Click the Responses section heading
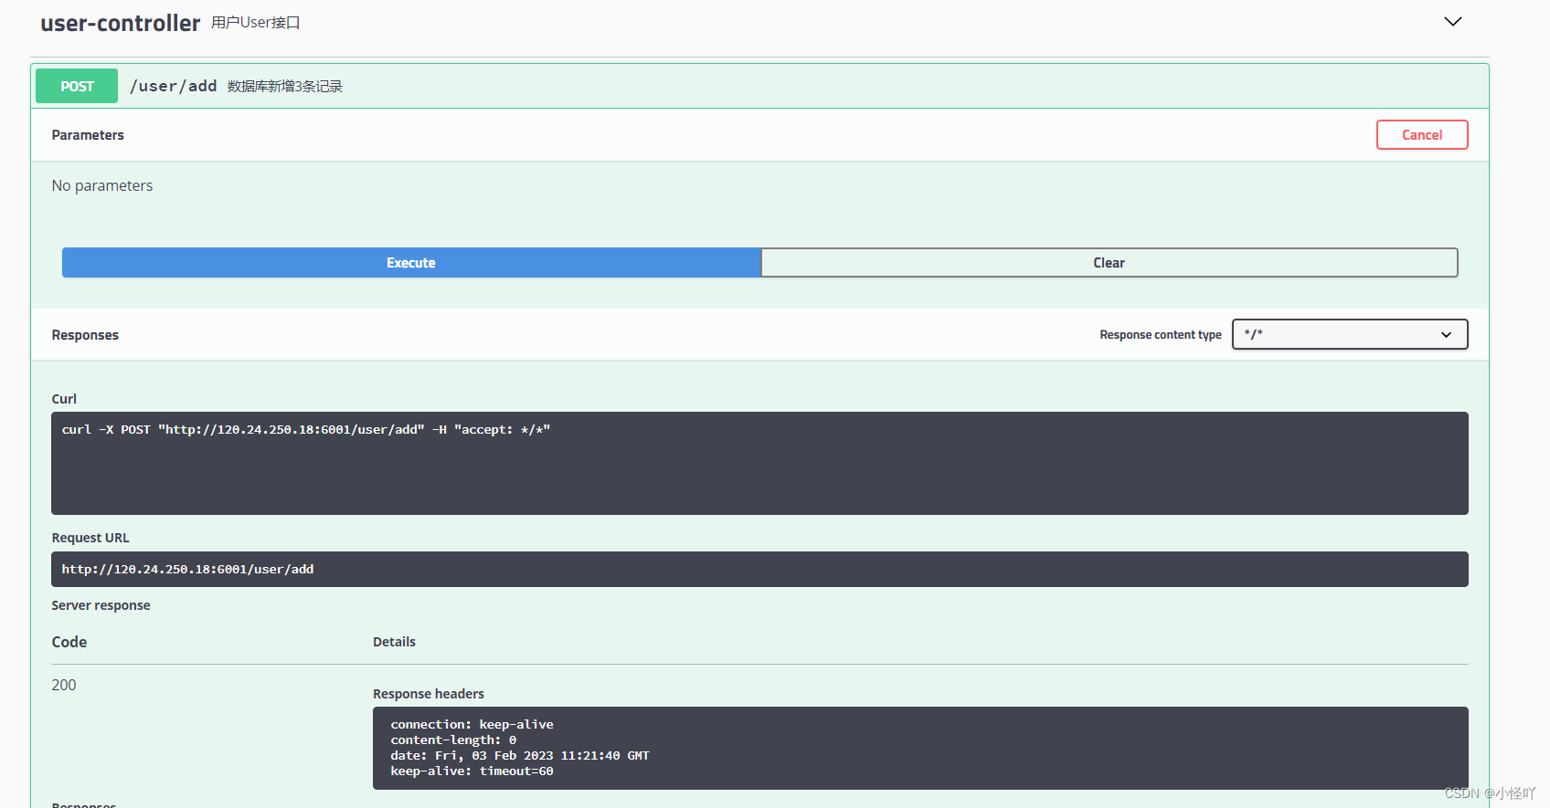Viewport: 1550px width, 808px height. click(x=85, y=335)
